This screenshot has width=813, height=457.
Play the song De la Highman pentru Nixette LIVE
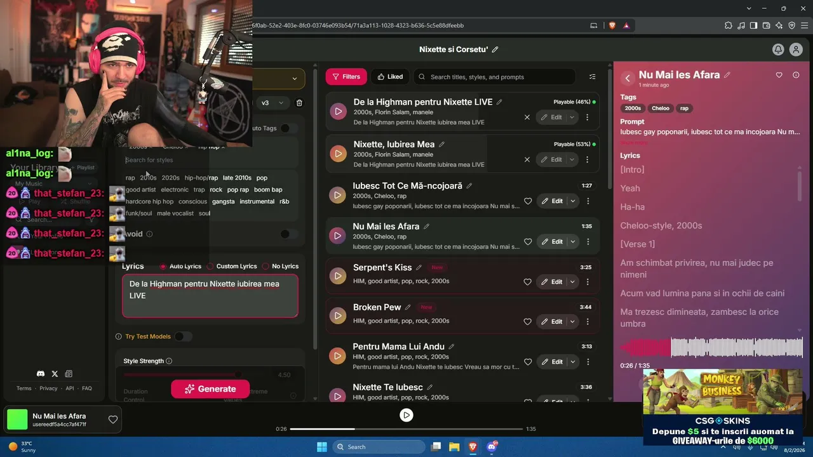(338, 111)
